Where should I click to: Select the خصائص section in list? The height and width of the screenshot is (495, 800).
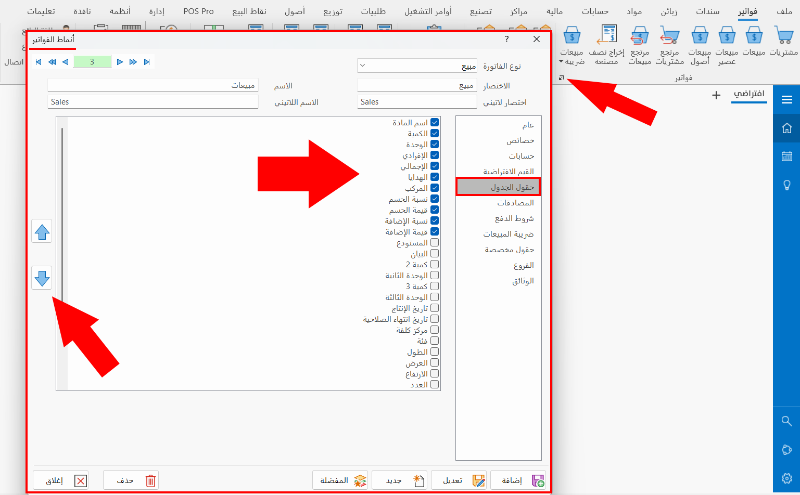tap(520, 140)
